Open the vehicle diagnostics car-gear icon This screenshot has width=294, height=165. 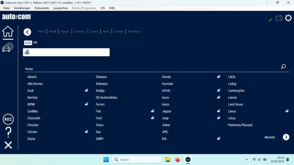[8, 47]
